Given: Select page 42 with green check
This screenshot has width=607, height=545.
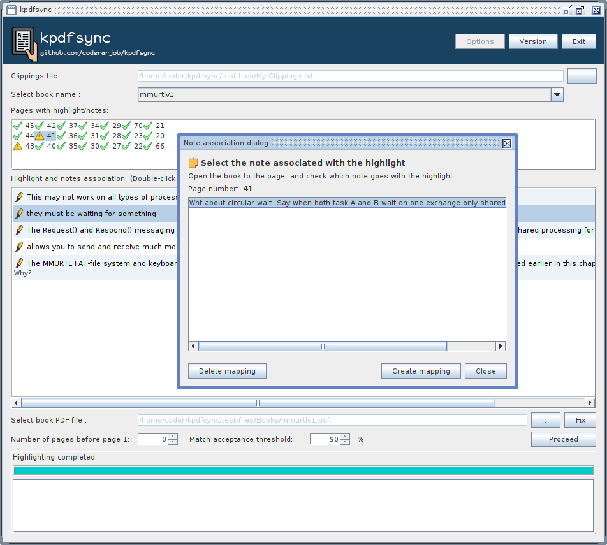Looking at the screenshot, I should pyautogui.click(x=45, y=126).
